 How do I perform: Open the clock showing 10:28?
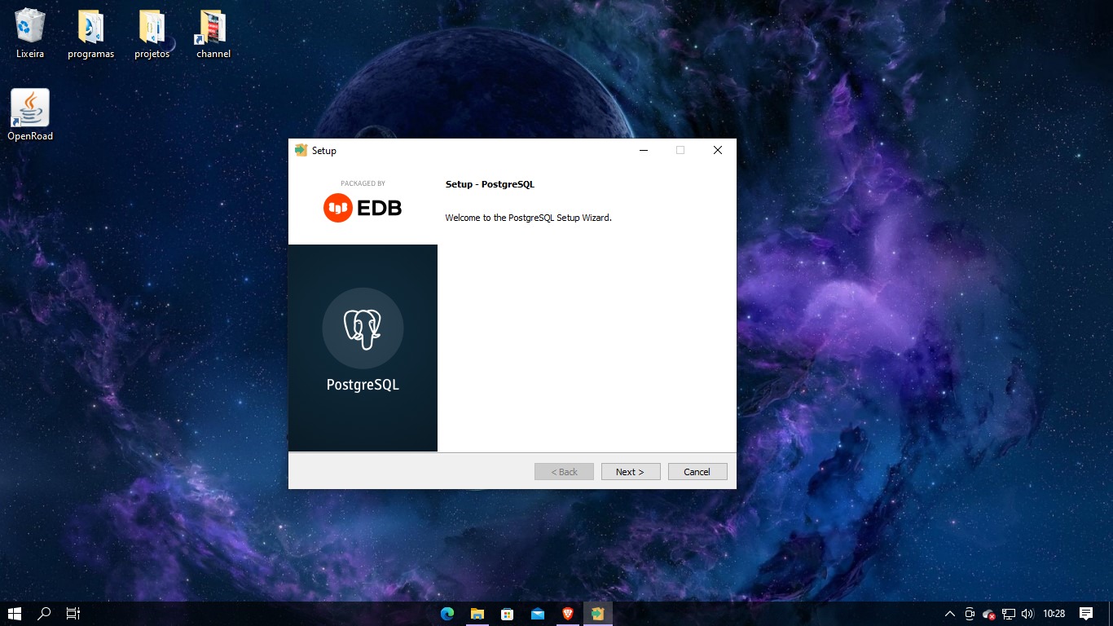point(1054,614)
